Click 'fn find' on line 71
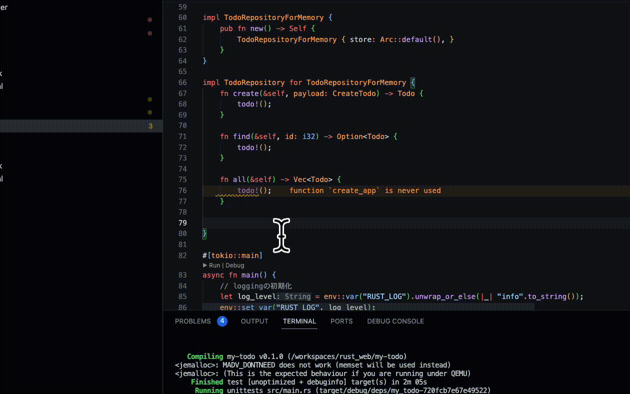This screenshot has width=630, height=394. (234, 136)
